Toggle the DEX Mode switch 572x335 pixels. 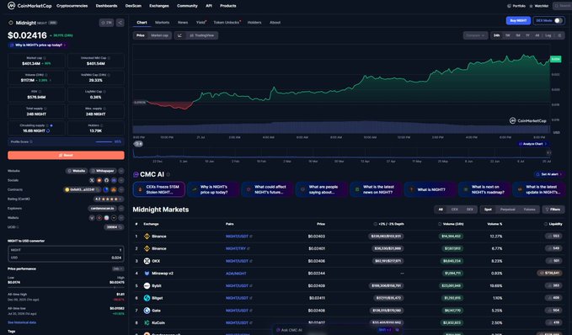pos(559,21)
